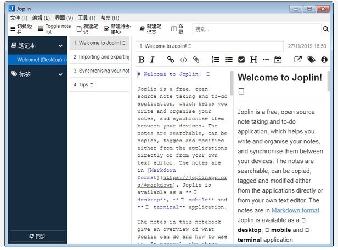Insert a hyperlink with the chain icon
Image resolution: width=338 pixels, height=250 pixels.
[171, 60]
